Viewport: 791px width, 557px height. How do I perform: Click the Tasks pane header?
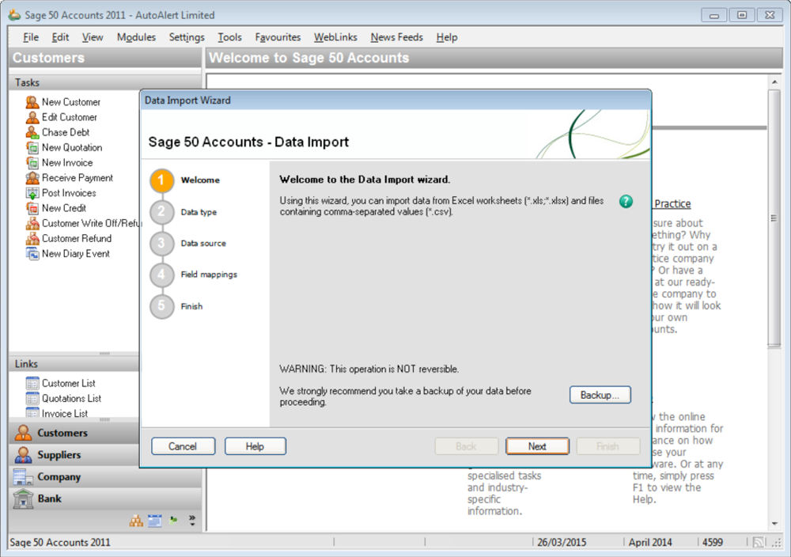tap(105, 83)
